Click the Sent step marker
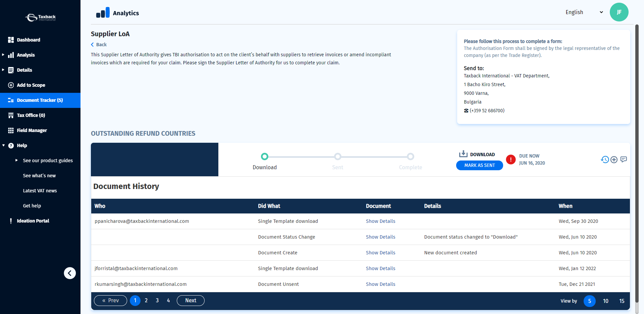 338,156
